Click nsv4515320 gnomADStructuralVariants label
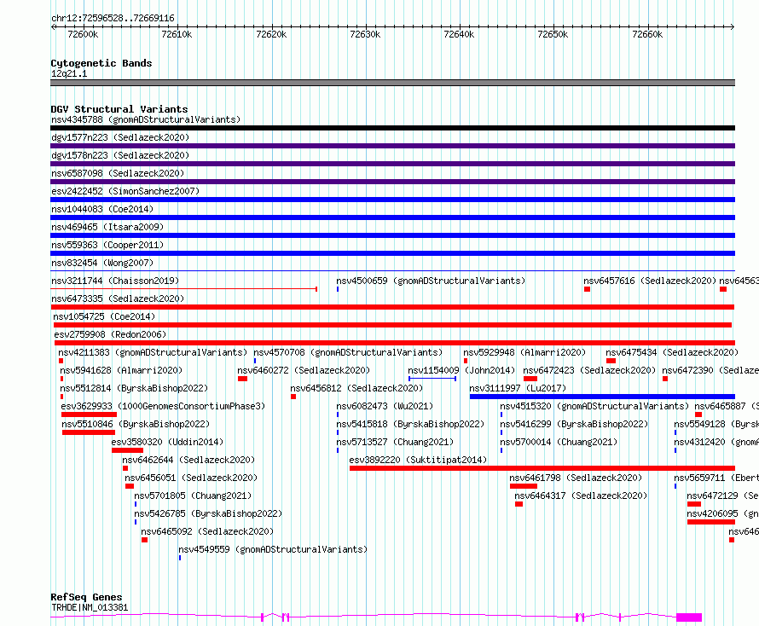This screenshot has height=626, width=759. click(594, 406)
